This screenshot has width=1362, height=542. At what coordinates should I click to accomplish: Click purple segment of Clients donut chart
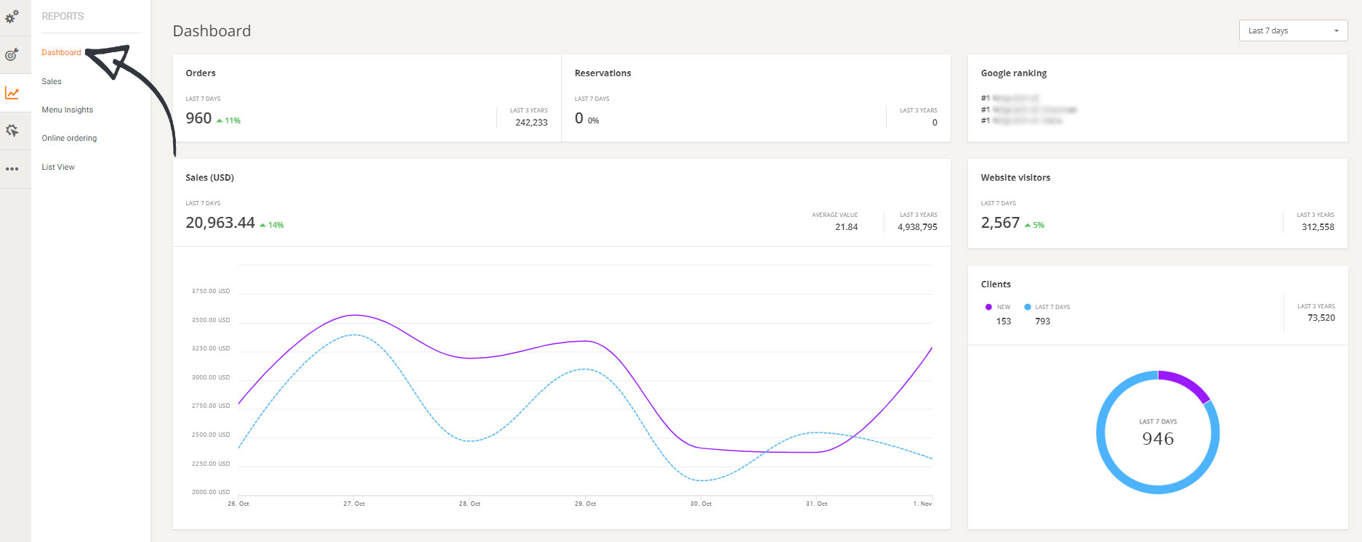[x=1186, y=383]
